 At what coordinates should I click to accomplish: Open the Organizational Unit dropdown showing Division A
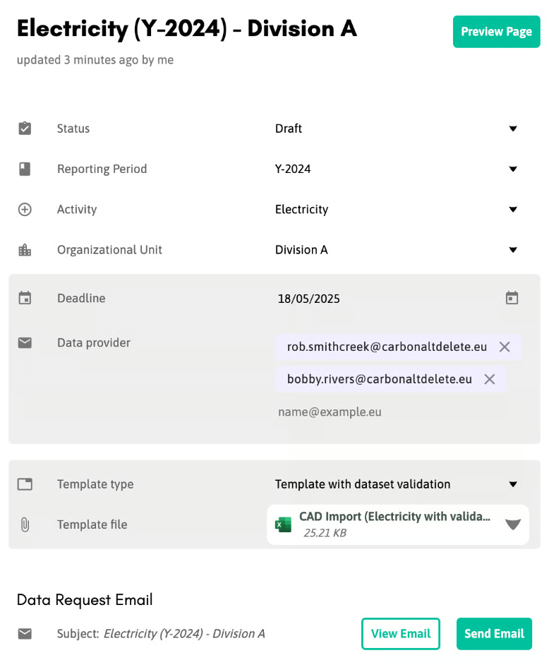tap(396, 250)
